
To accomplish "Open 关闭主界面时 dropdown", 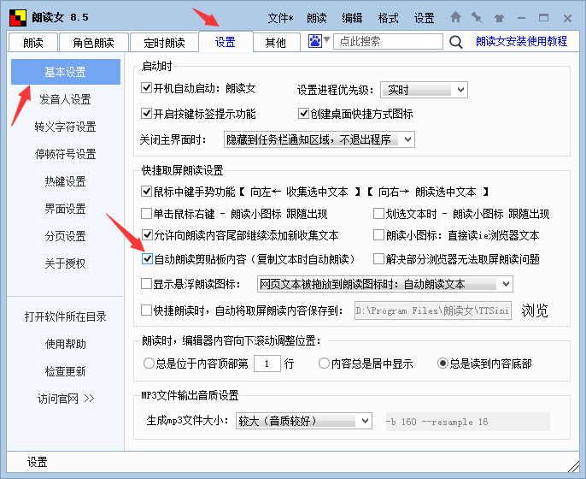I will click(319, 139).
